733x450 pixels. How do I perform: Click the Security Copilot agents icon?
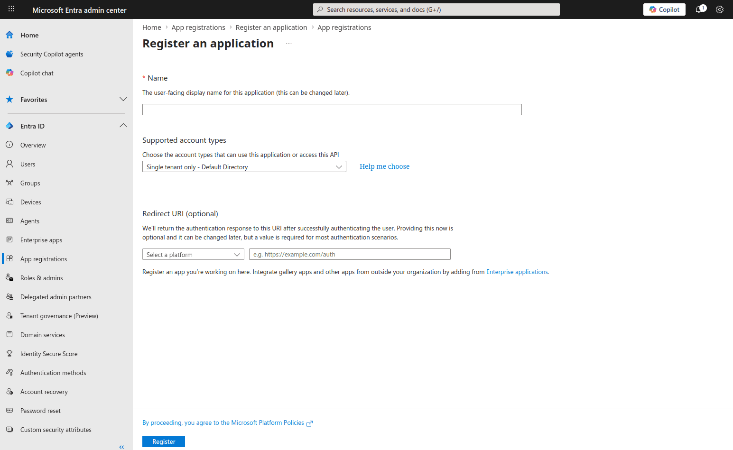pos(9,54)
